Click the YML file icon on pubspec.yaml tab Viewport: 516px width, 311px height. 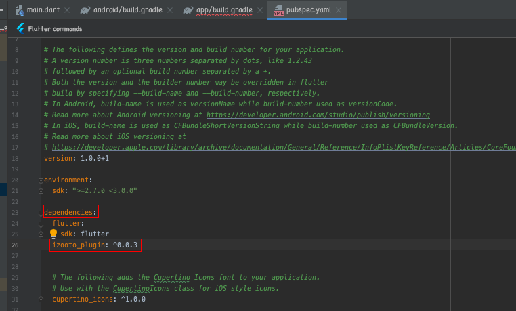point(278,11)
